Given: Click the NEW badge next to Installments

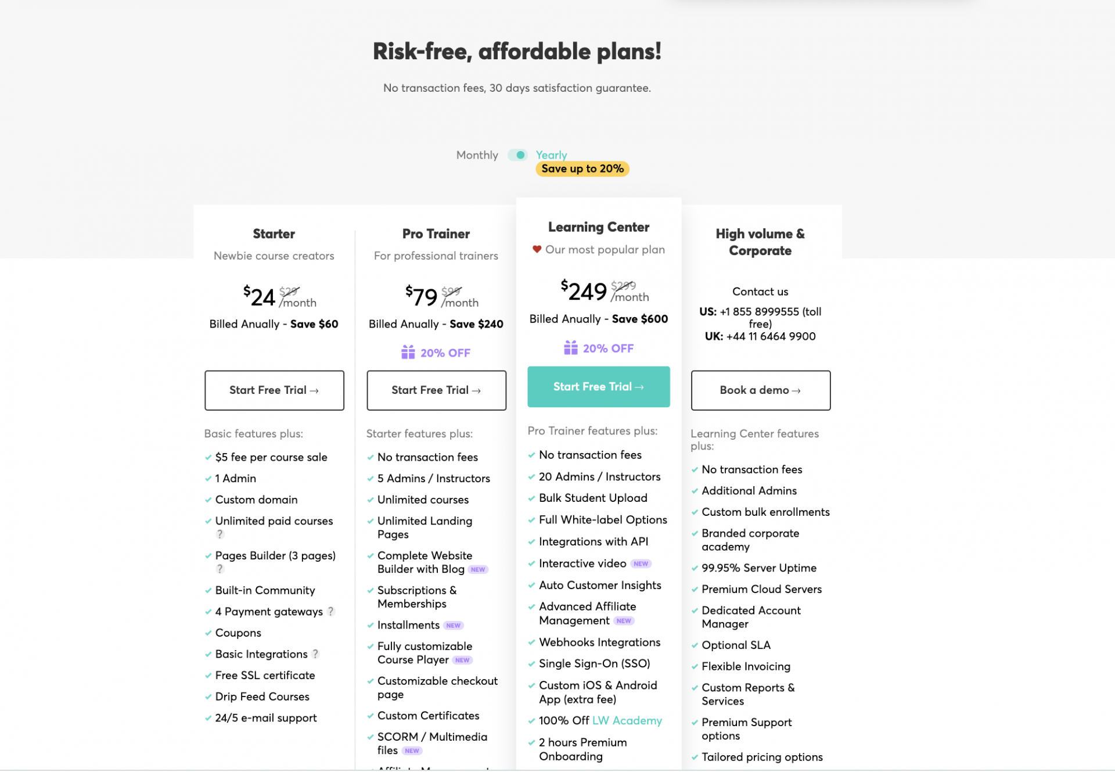Looking at the screenshot, I should 453,625.
